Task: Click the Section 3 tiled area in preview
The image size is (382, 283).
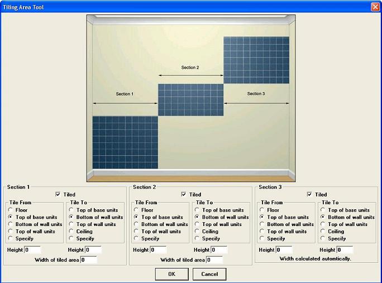Action: 256,60
